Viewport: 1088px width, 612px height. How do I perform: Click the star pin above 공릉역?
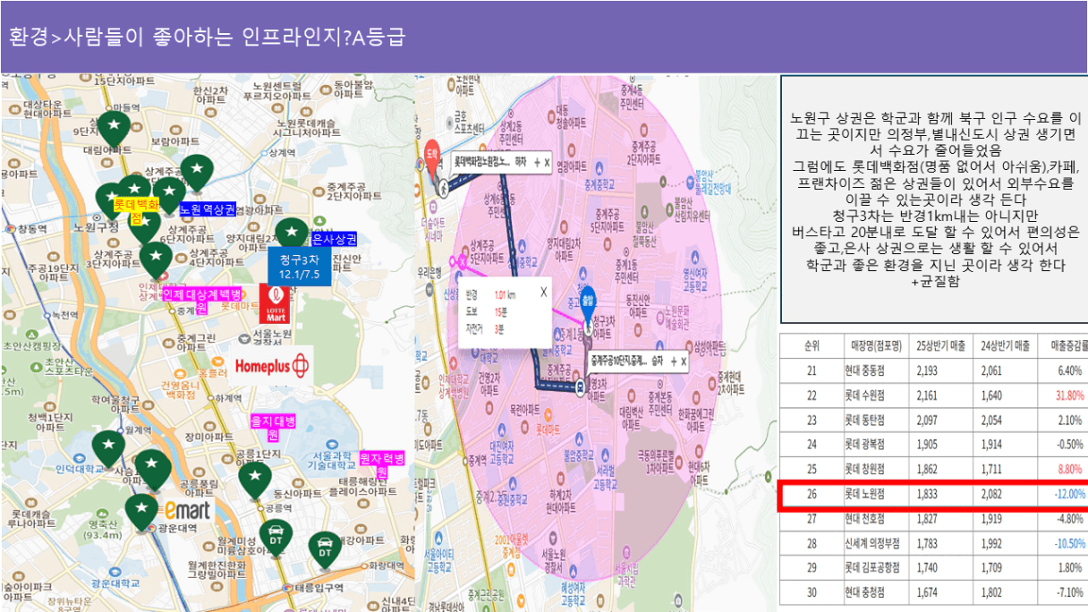(255, 480)
